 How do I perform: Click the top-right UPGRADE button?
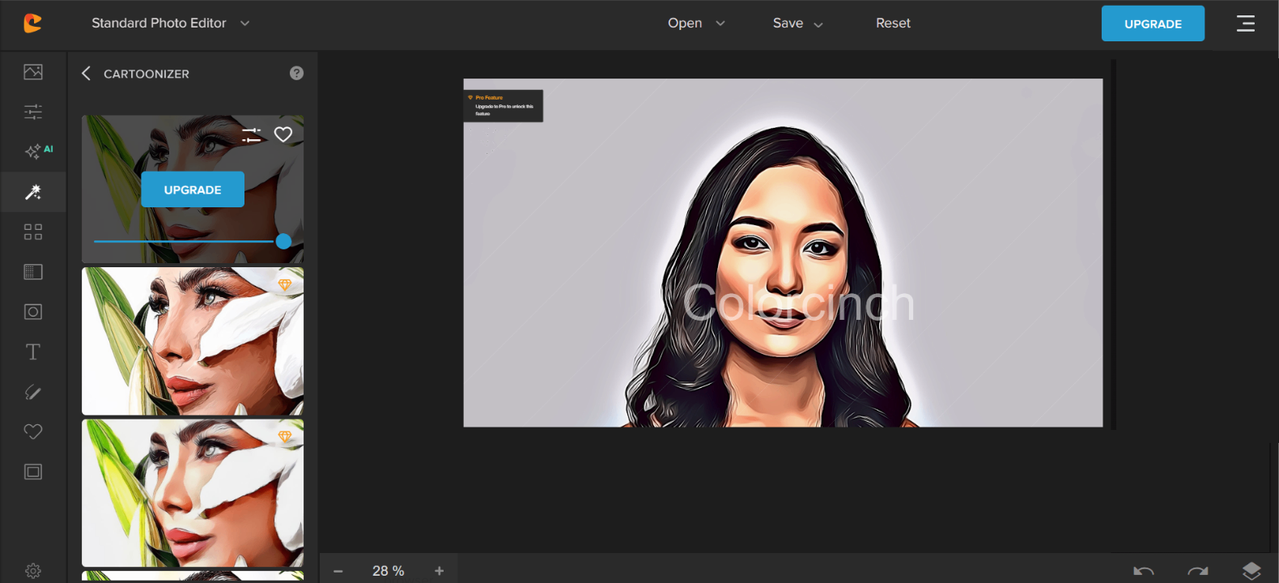(x=1153, y=23)
